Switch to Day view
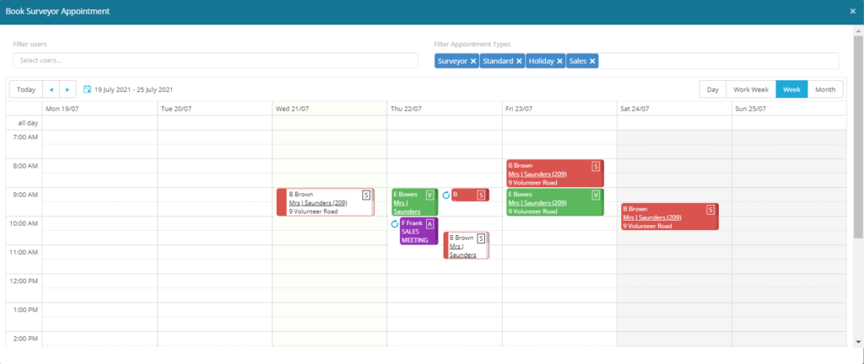This screenshot has height=364, width=864. click(x=713, y=89)
